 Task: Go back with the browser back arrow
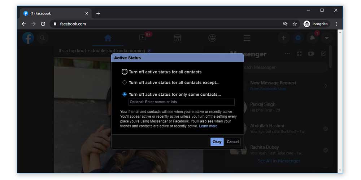pos(24,24)
